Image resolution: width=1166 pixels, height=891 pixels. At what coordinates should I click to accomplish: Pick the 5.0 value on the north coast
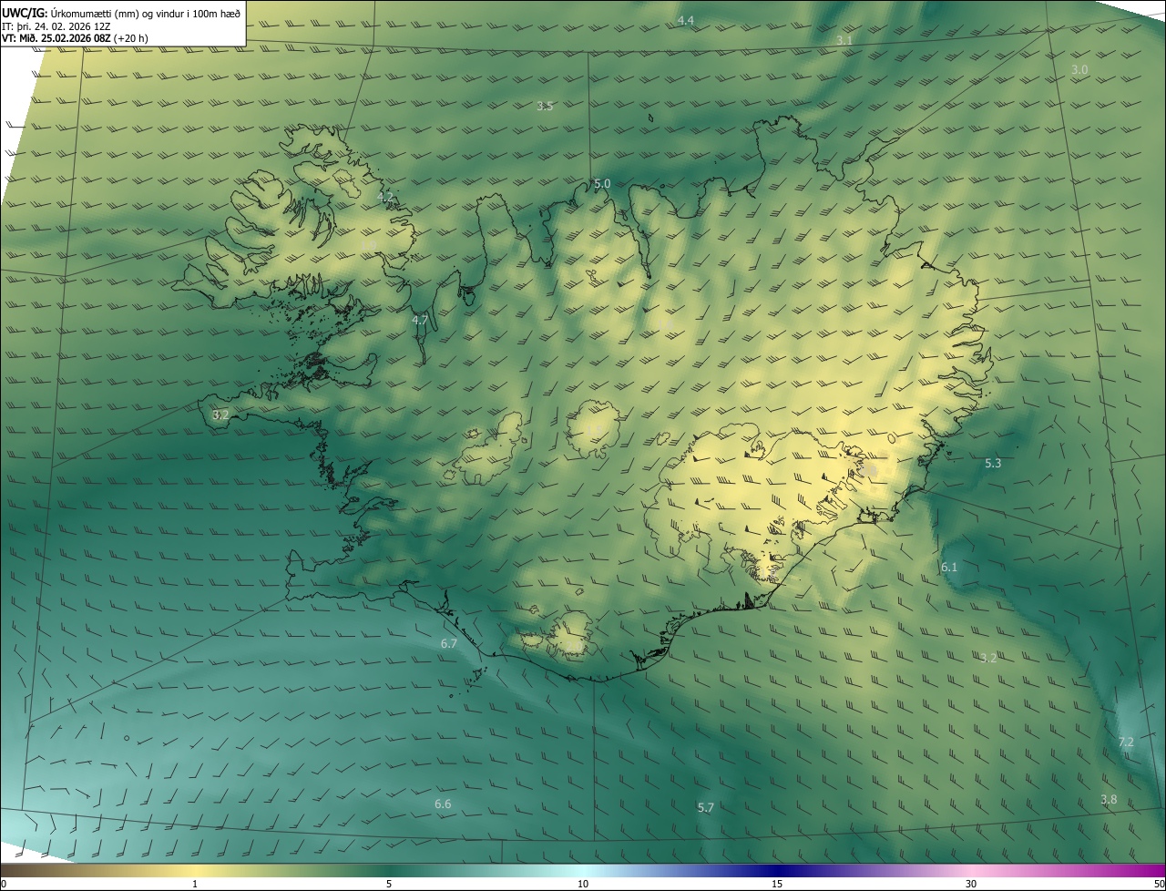tap(602, 183)
